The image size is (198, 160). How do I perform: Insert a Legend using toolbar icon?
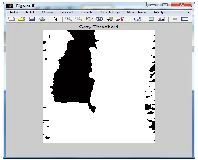click(x=161, y=19)
